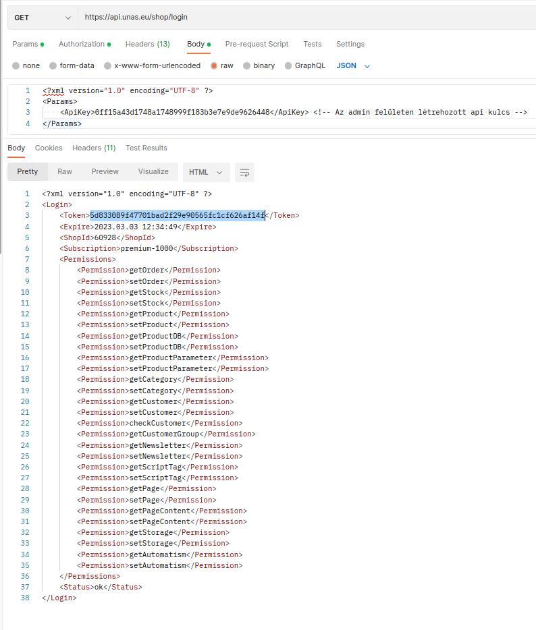Click the checkCustomer permission line
Viewport: 536px width, 630px height.
(x=159, y=424)
